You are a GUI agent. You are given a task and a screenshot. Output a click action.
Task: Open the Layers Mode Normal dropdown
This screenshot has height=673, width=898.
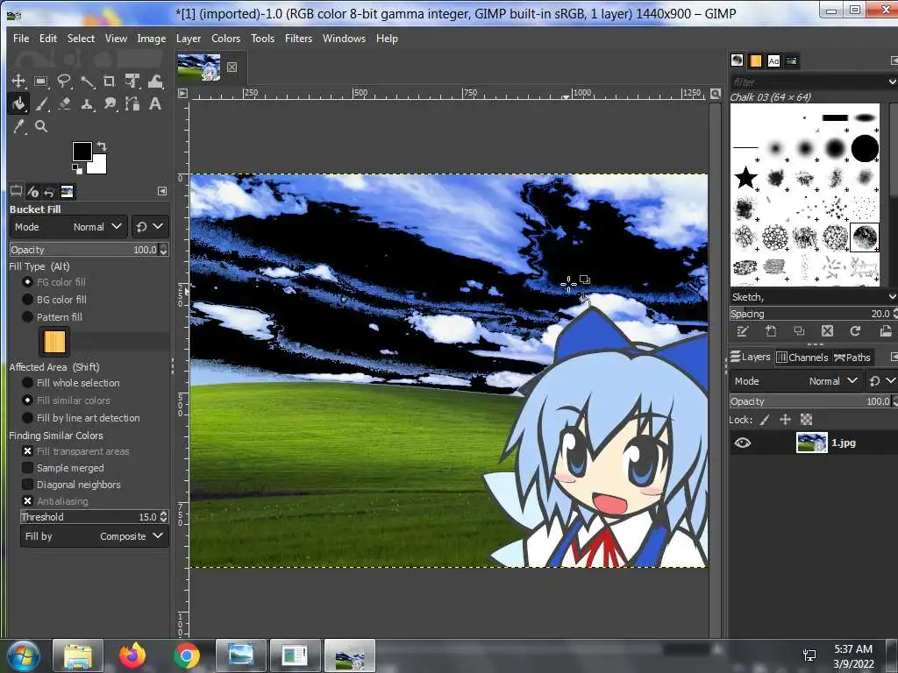pyautogui.click(x=795, y=381)
